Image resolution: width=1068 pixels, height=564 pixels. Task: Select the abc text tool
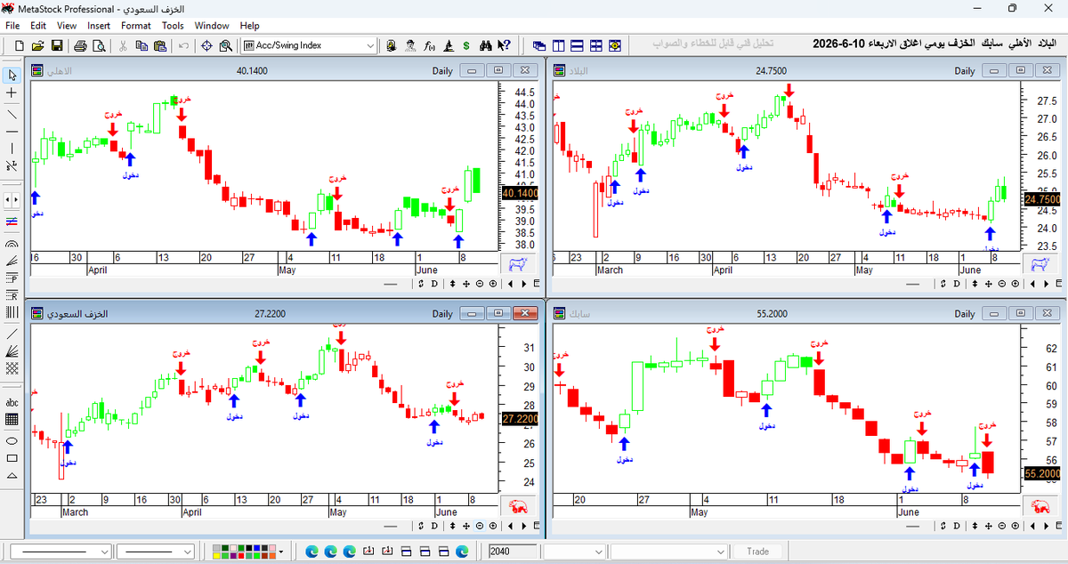click(x=12, y=402)
